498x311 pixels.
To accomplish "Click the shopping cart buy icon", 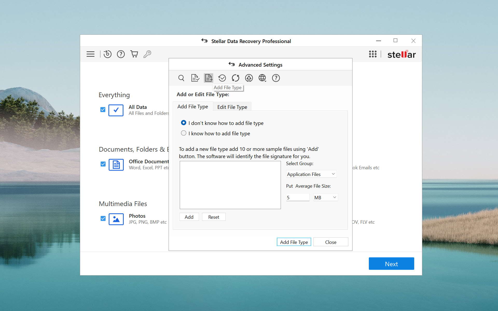I will point(134,54).
